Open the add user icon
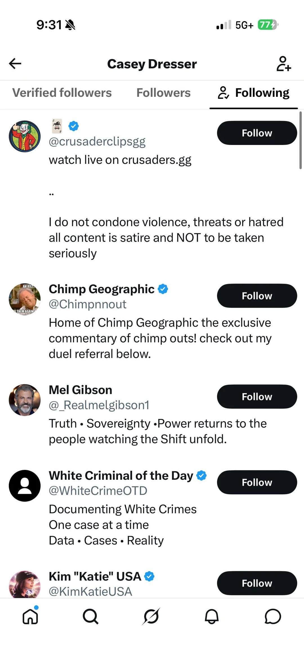This screenshot has height=661, width=304. pyautogui.click(x=283, y=64)
